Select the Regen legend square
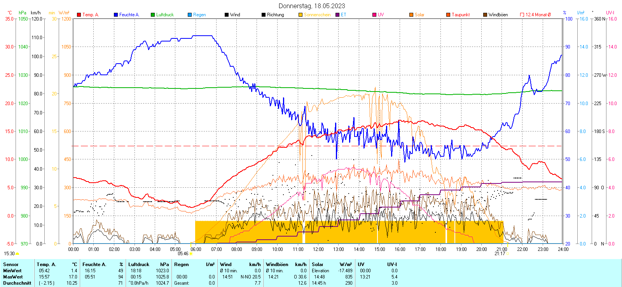622x287 pixels. pyautogui.click(x=190, y=15)
